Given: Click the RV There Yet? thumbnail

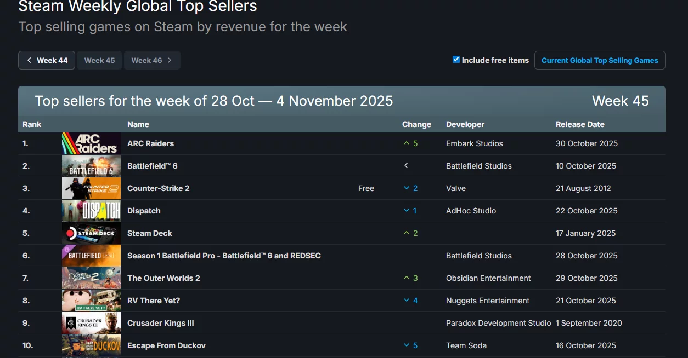Looking at the screenshot, I should coord(91,301).
